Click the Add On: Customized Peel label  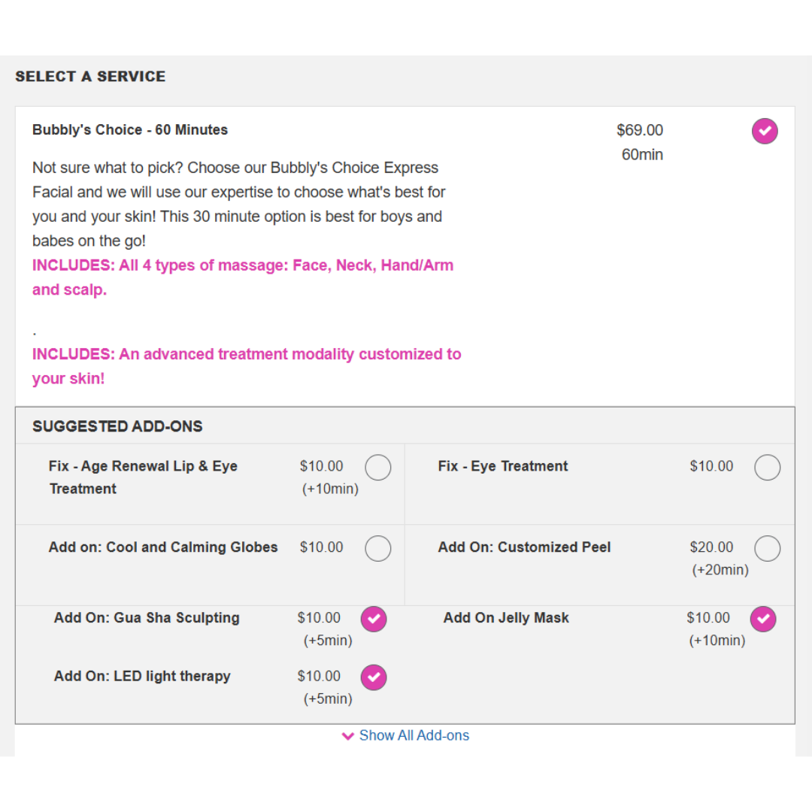(524, 547)
